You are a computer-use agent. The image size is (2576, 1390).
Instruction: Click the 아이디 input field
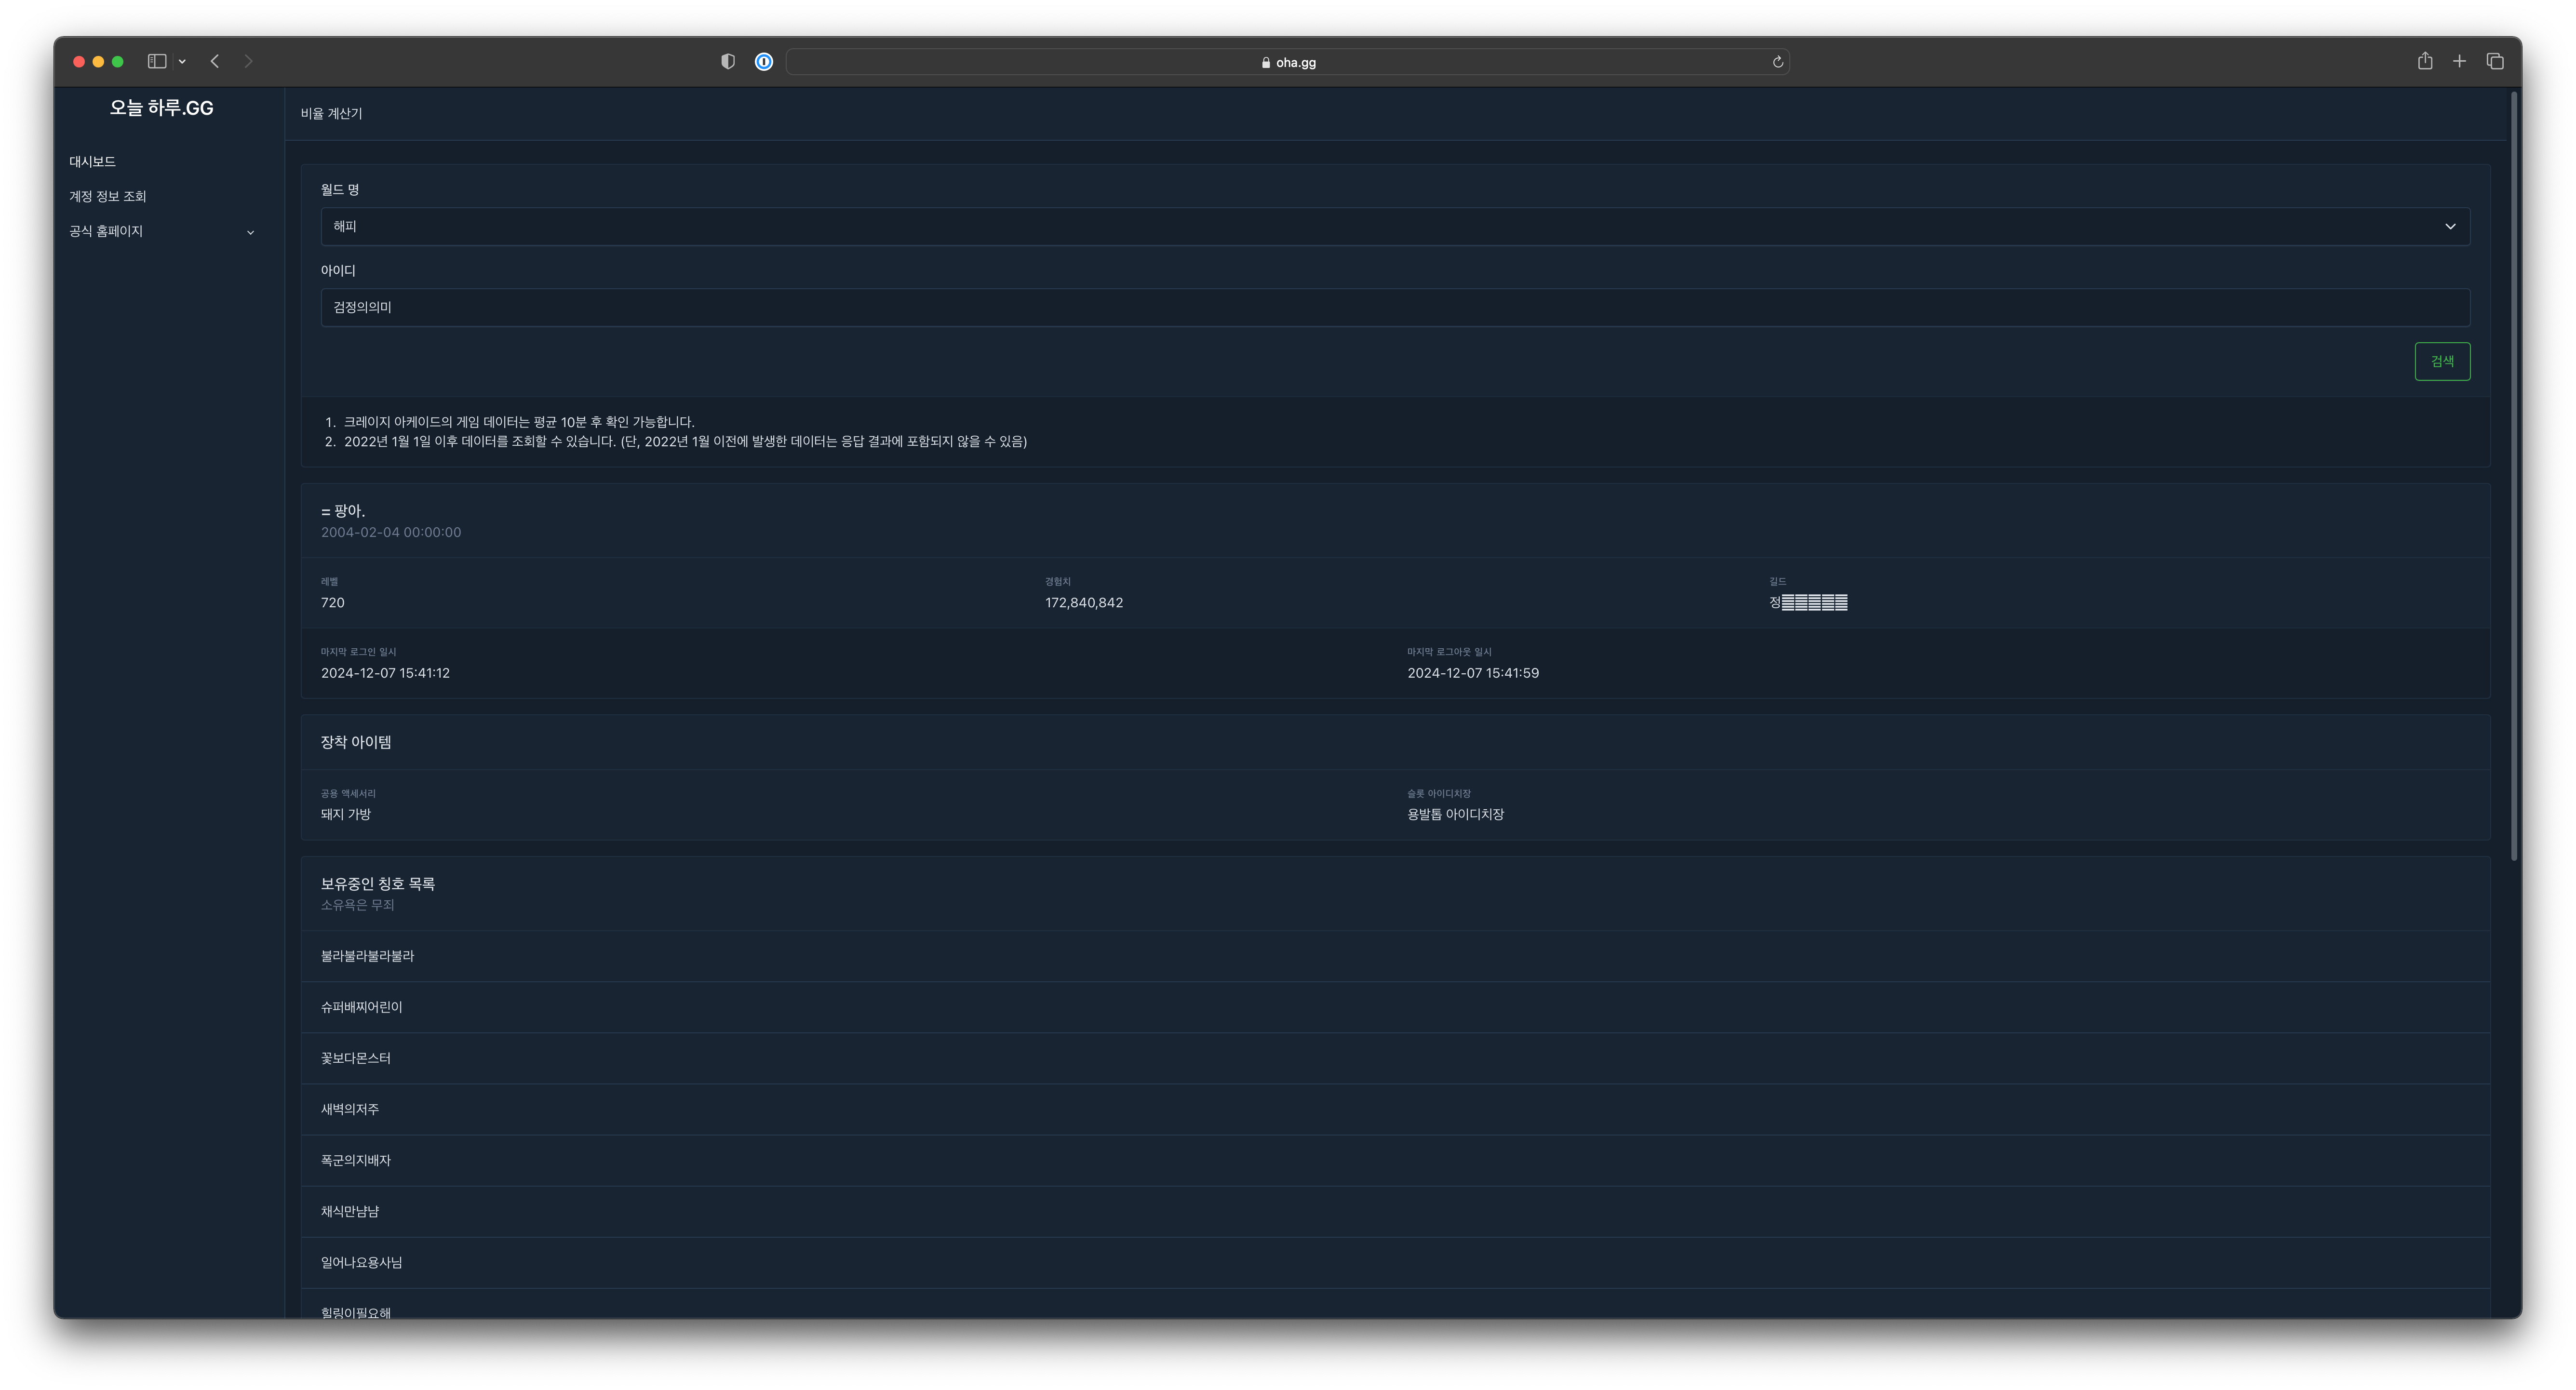tap(1394, 308)
